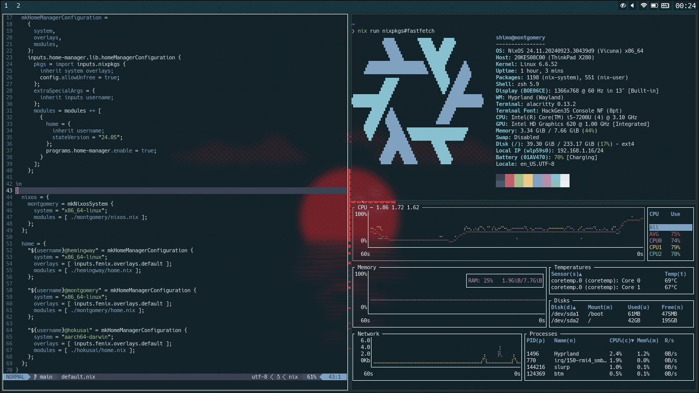Sort disks by Mount(m) column
This screenshot has height=393, width=699.
pos(600,307)
